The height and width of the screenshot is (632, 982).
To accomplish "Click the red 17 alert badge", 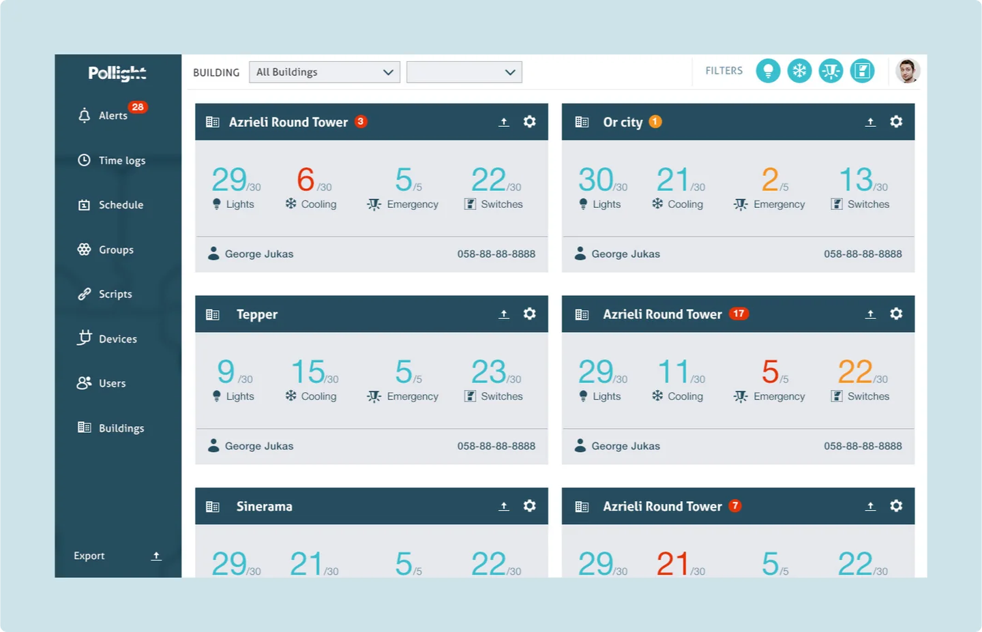I will coord(739,314).
